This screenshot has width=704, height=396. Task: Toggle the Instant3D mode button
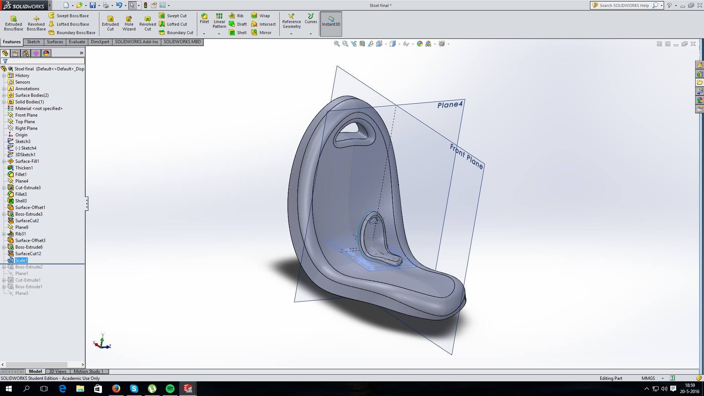click(331, 23)
